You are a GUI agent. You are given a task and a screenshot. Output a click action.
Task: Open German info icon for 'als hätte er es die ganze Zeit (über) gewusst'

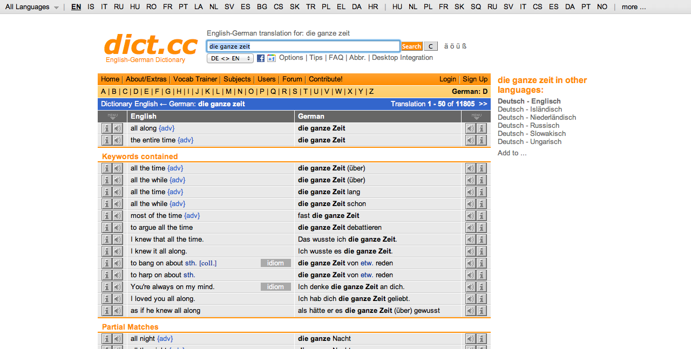482,311
